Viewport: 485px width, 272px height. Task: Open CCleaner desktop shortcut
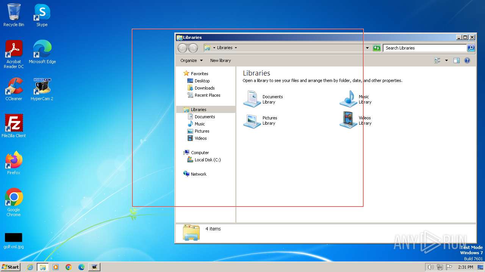[14, 89]
